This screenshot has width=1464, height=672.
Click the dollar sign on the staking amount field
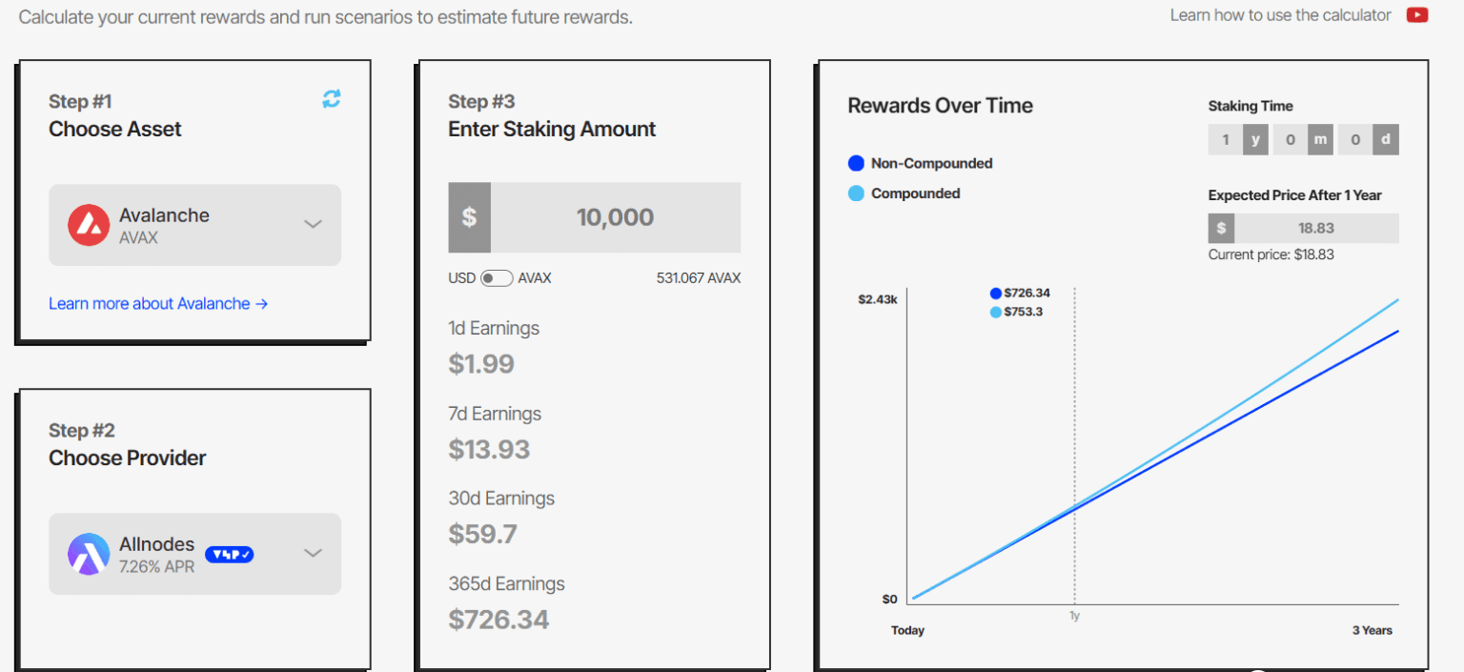click(469, 216)
